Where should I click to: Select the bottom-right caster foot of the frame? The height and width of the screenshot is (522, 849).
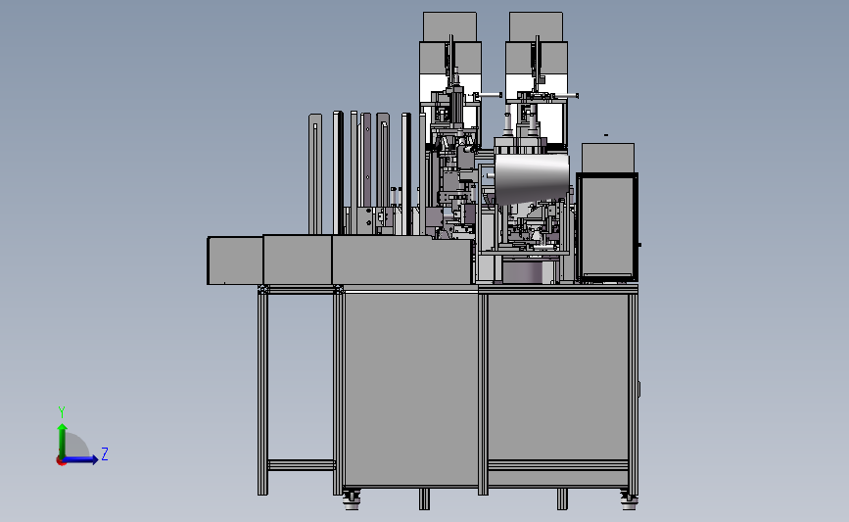click(629, 499)
